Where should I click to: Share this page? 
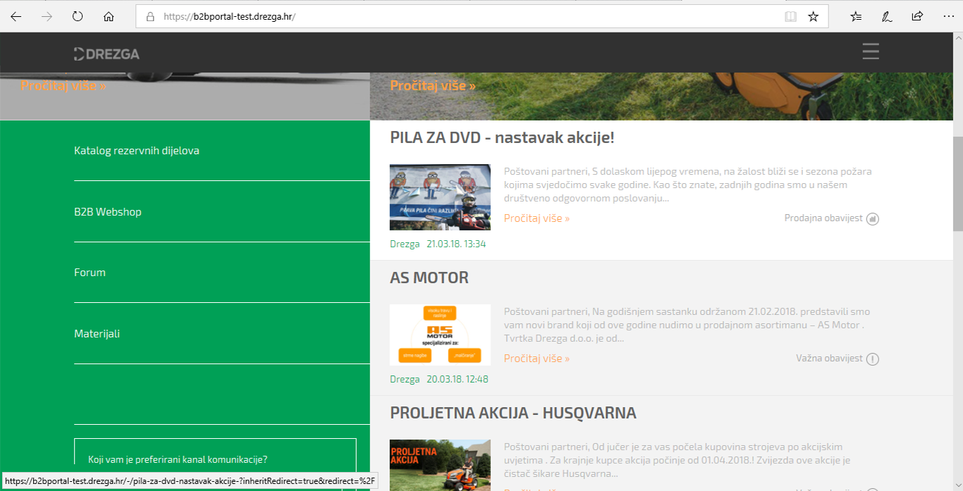917,16
